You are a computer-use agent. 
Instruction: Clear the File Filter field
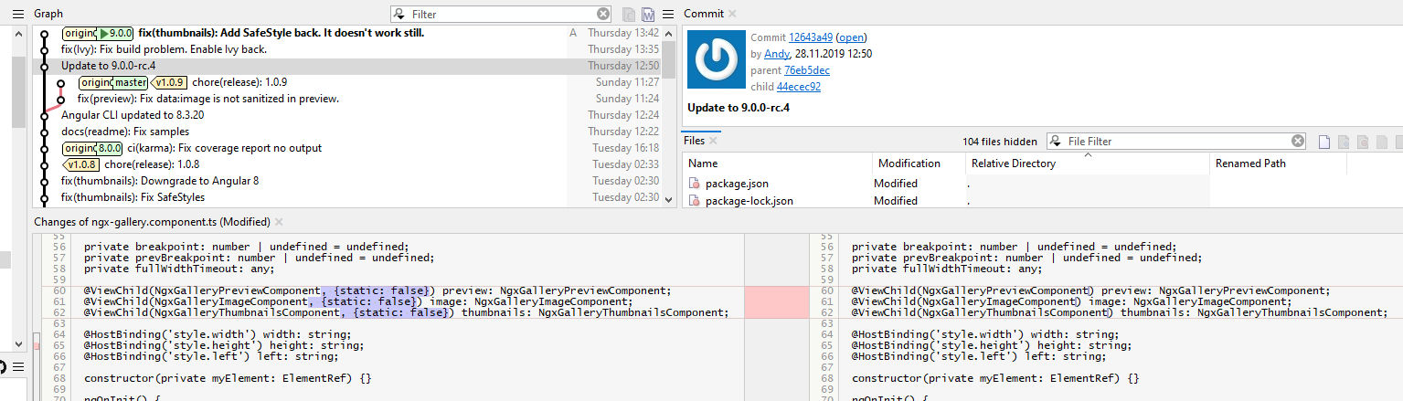1298,141
